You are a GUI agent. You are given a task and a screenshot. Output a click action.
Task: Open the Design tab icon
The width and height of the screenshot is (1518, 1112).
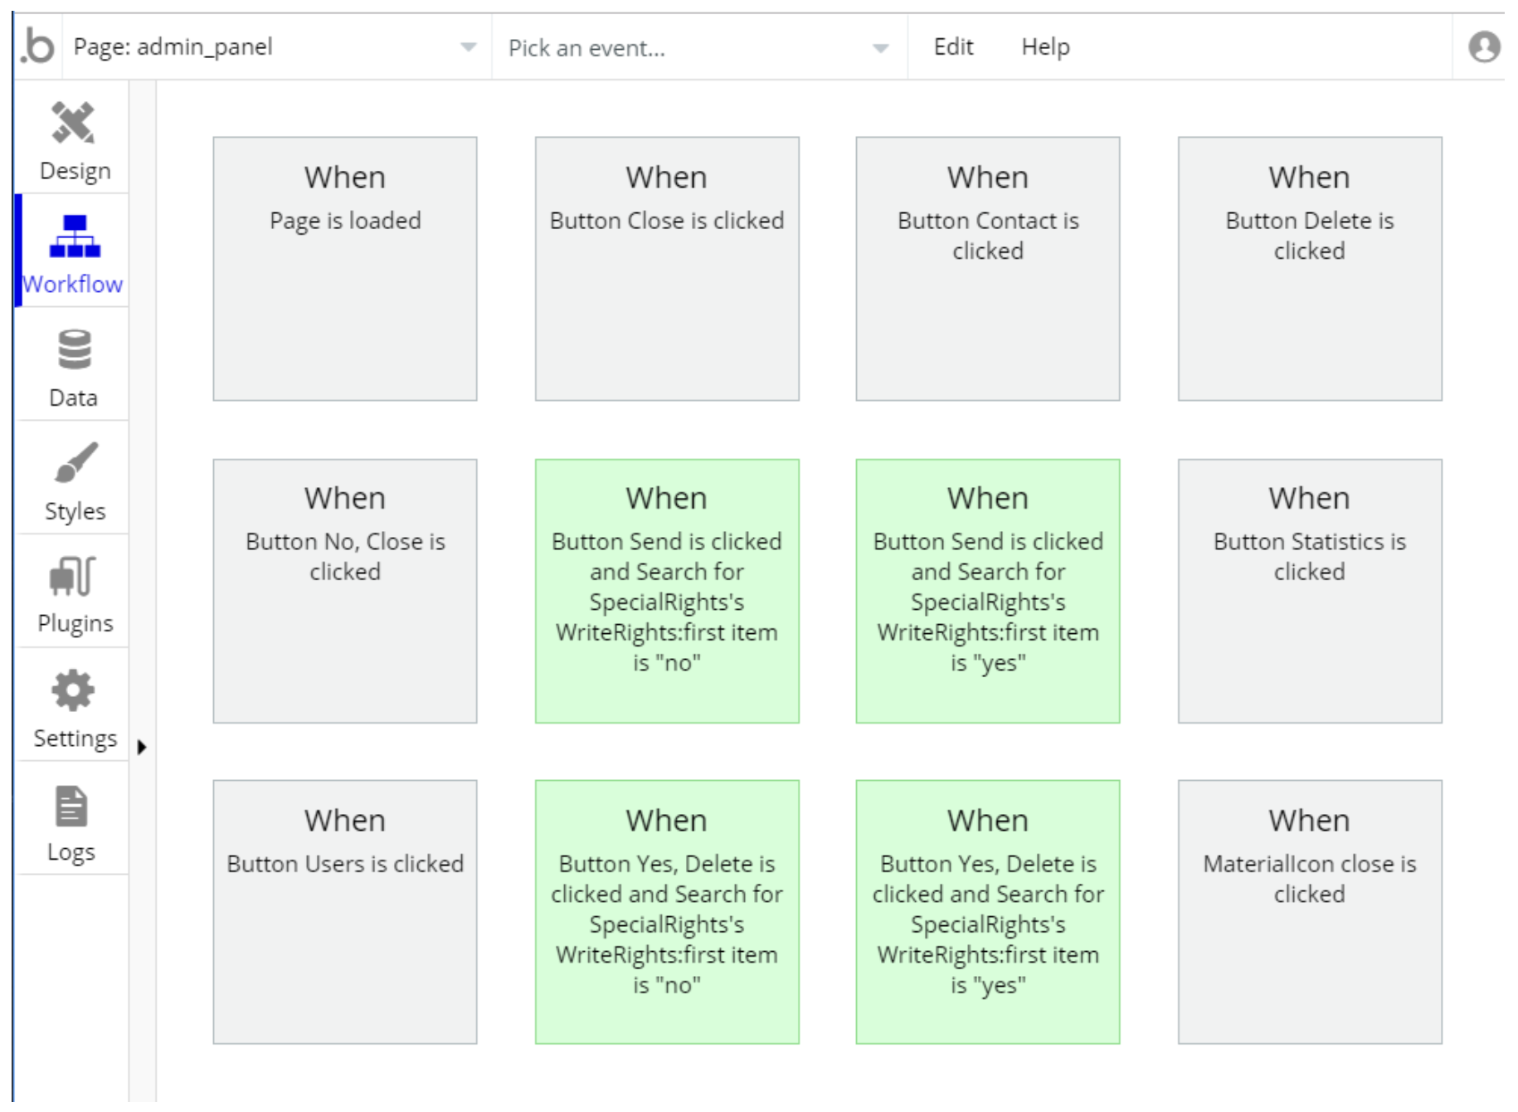tap(74, 123)
